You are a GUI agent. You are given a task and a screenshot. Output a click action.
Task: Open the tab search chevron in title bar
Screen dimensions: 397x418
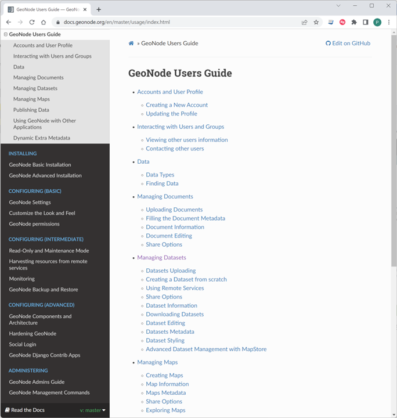(x=338, y=6)
